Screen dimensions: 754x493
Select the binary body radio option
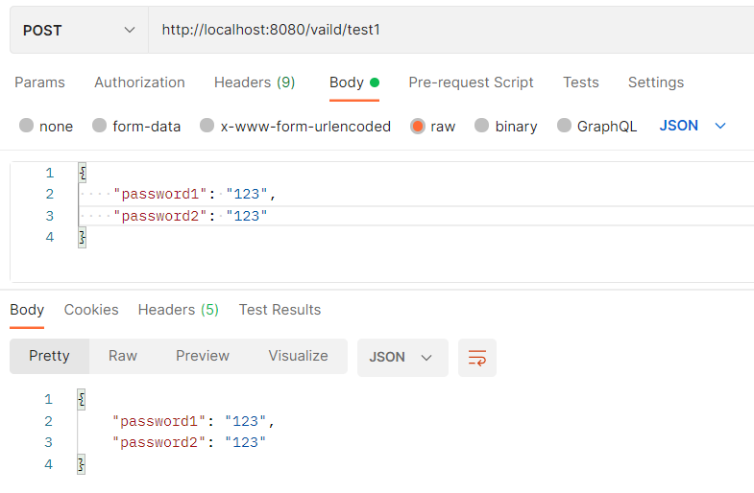tap(482, 126)
